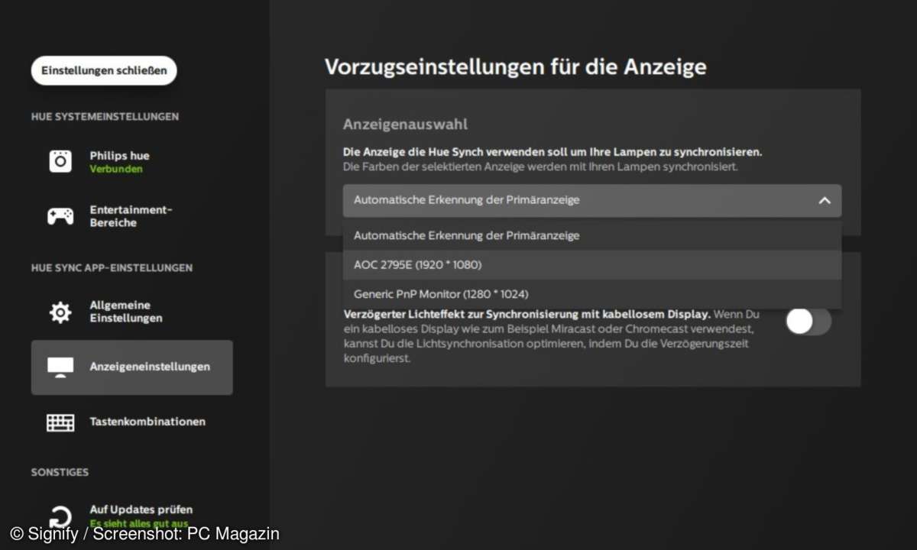The width and height of the screenshot is (917, 550).
Task: Open the Tastenkombinationen text entry
Action: pos(147,422)
